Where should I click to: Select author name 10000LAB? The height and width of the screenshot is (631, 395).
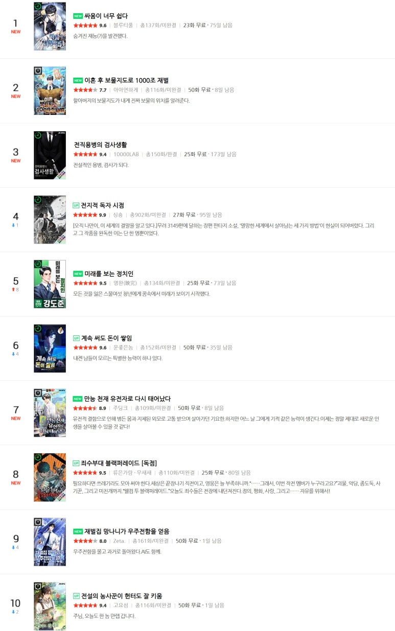pos(126,154)
